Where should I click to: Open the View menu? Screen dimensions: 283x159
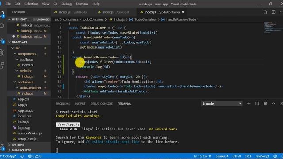(46, 4)
